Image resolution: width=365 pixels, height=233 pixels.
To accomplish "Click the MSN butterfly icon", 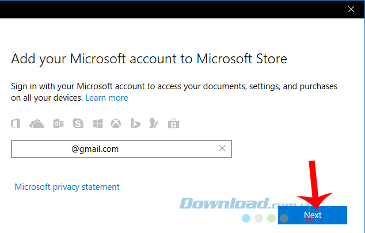I will pyautogui.click(x=154, y=124).
